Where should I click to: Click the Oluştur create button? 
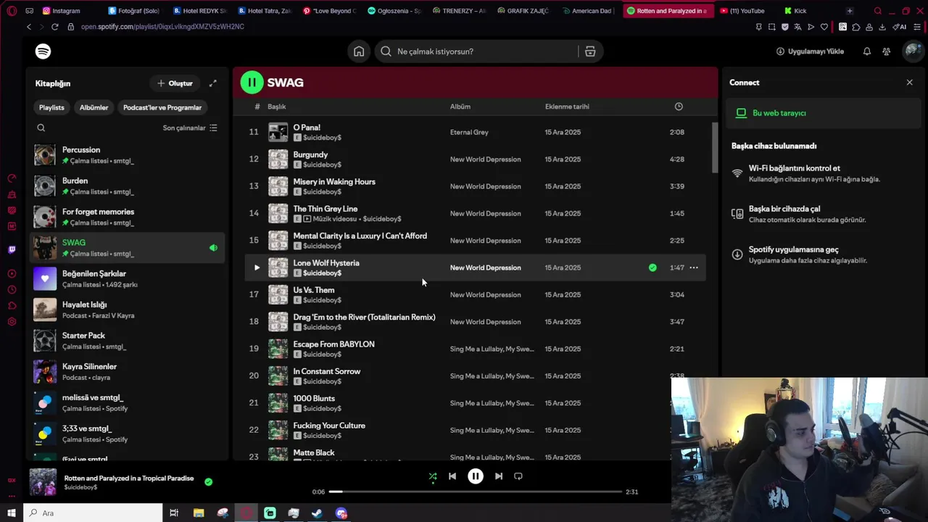[175, 83]
